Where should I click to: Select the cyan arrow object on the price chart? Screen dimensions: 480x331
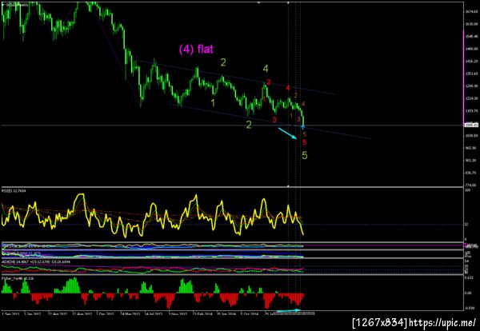click(x=287, y=134)
